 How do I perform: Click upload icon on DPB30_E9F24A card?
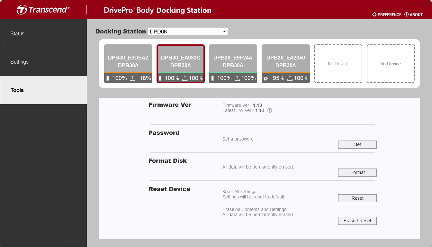(237, 78)
